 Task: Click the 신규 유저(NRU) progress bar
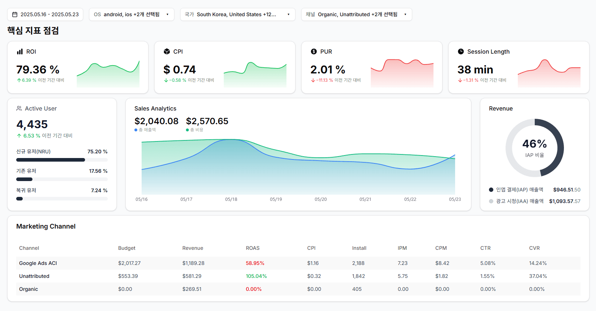pyautogui.click(x=62, y=160)
